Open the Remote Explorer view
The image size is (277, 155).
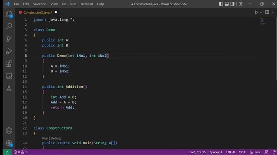click(x=9, y=76)
